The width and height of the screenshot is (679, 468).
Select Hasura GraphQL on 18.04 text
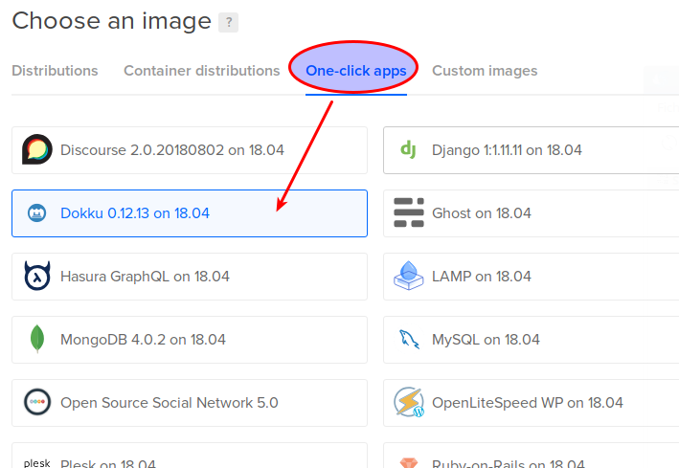[x=145, y=277]
